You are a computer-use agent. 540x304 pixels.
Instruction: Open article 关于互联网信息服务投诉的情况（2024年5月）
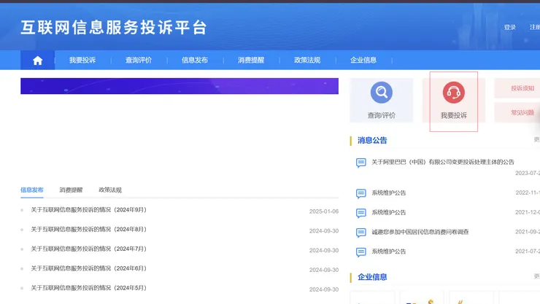click(88, 288)
